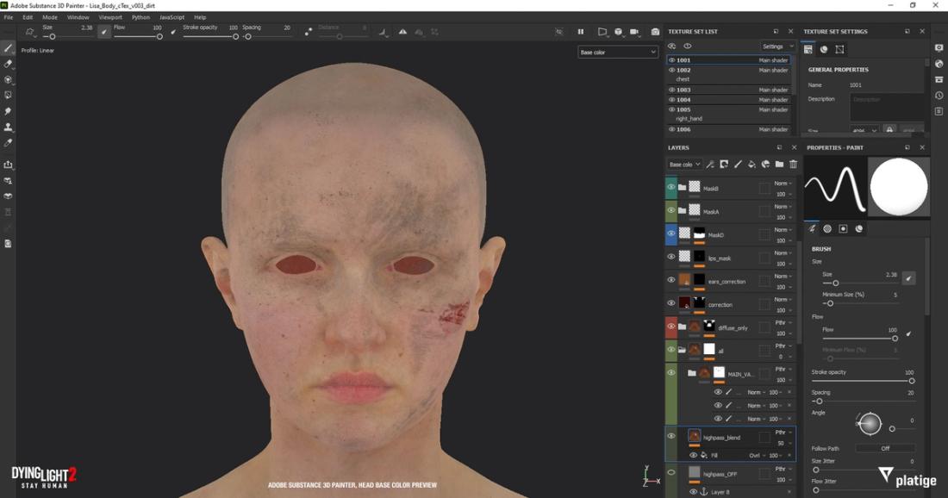948x498 pixels.
Task: Hide the lips_mask layer
Action: [x=671, y=257]
